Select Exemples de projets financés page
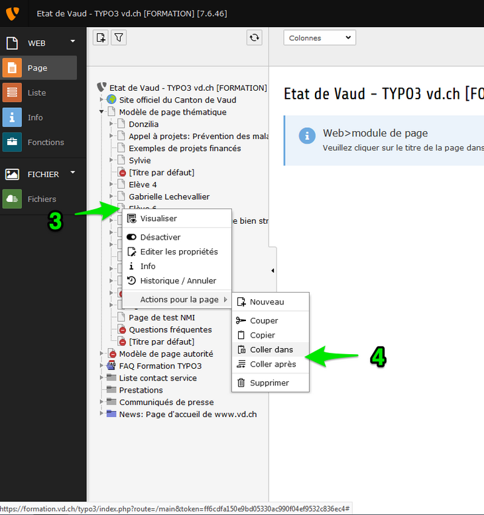 tap(184, 148)
